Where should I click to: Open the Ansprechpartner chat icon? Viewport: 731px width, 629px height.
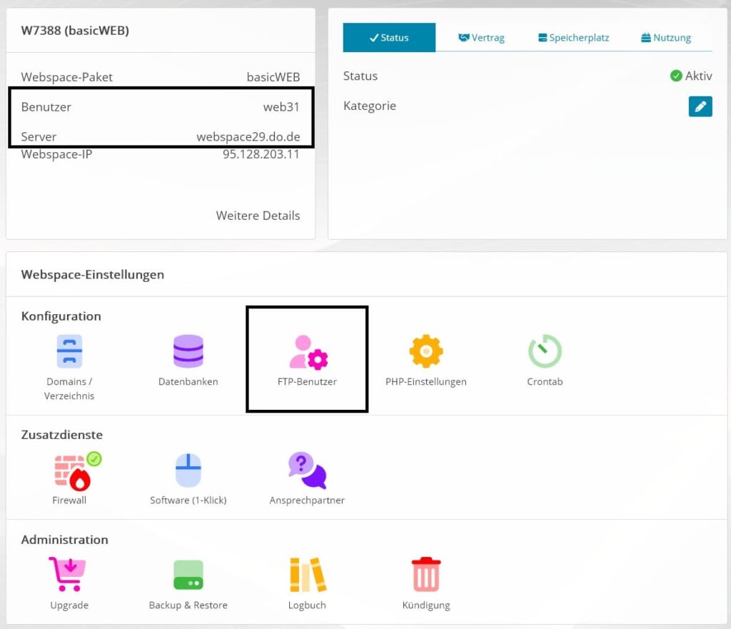tap(307, 471)
